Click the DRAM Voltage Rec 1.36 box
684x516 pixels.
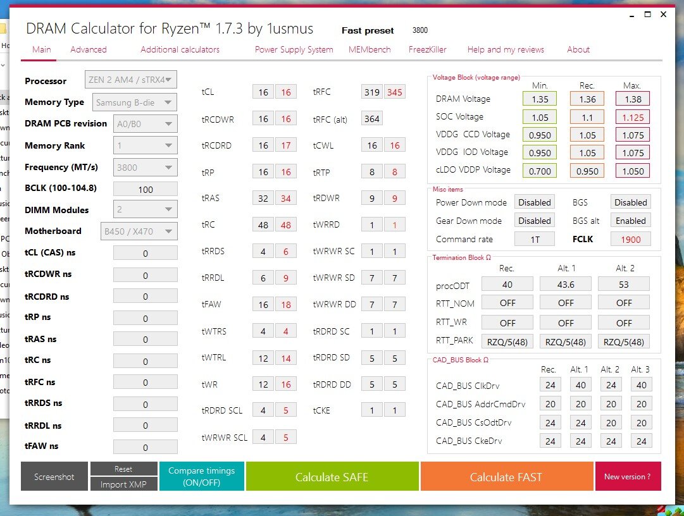tap(587, 99)
